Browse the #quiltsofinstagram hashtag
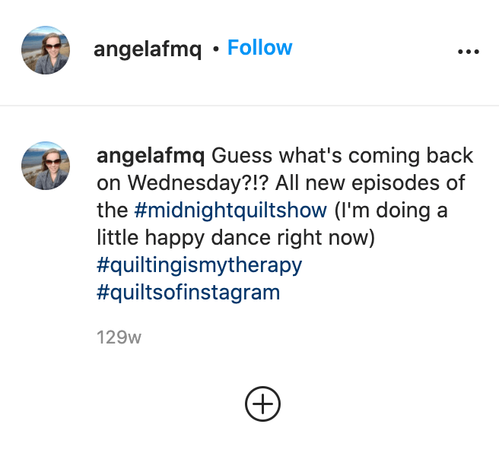Image resolution: width=499 pixels, height=456 pixels. tap(188, 292)
